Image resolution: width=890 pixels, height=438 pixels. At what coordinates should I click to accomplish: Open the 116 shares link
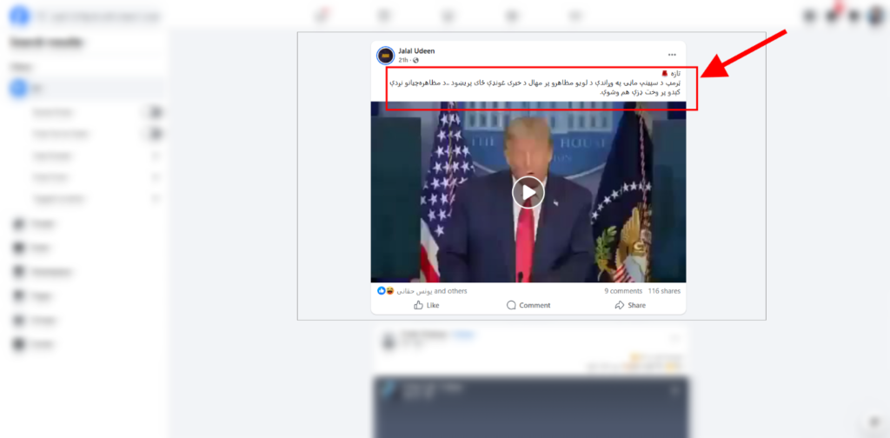click(663, 291)
